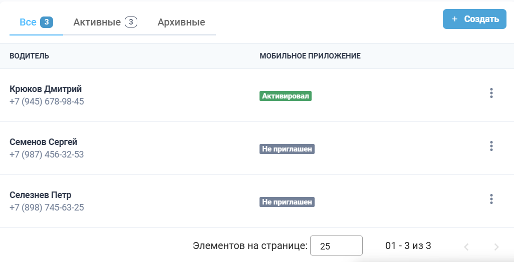Switch to the Все tab
Screen dimensions: 514x262
click(36, 22)
